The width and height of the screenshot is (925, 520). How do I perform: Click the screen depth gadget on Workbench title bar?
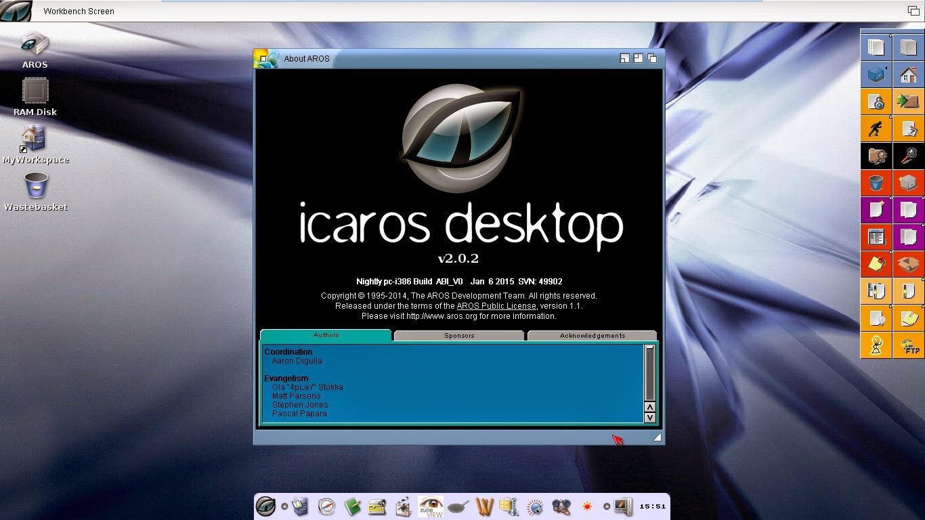pos(913,11)
